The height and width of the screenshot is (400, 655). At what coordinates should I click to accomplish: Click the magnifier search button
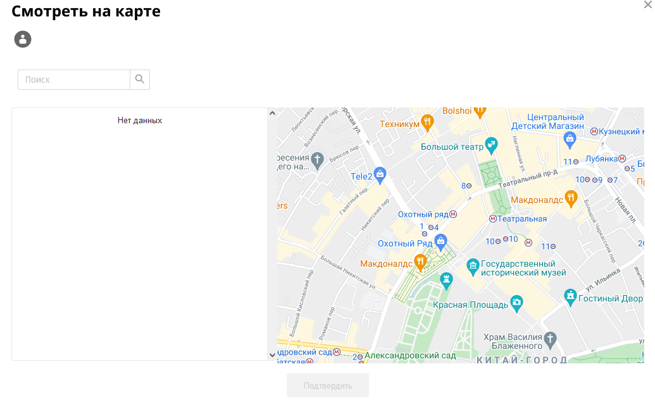(140, 79)
